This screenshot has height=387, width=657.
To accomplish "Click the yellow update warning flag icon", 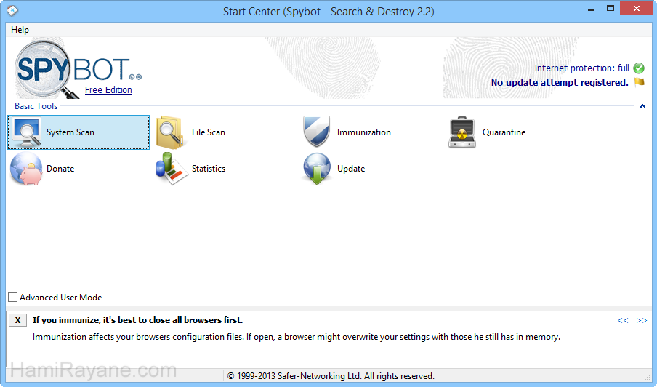I will pos(639,82).
